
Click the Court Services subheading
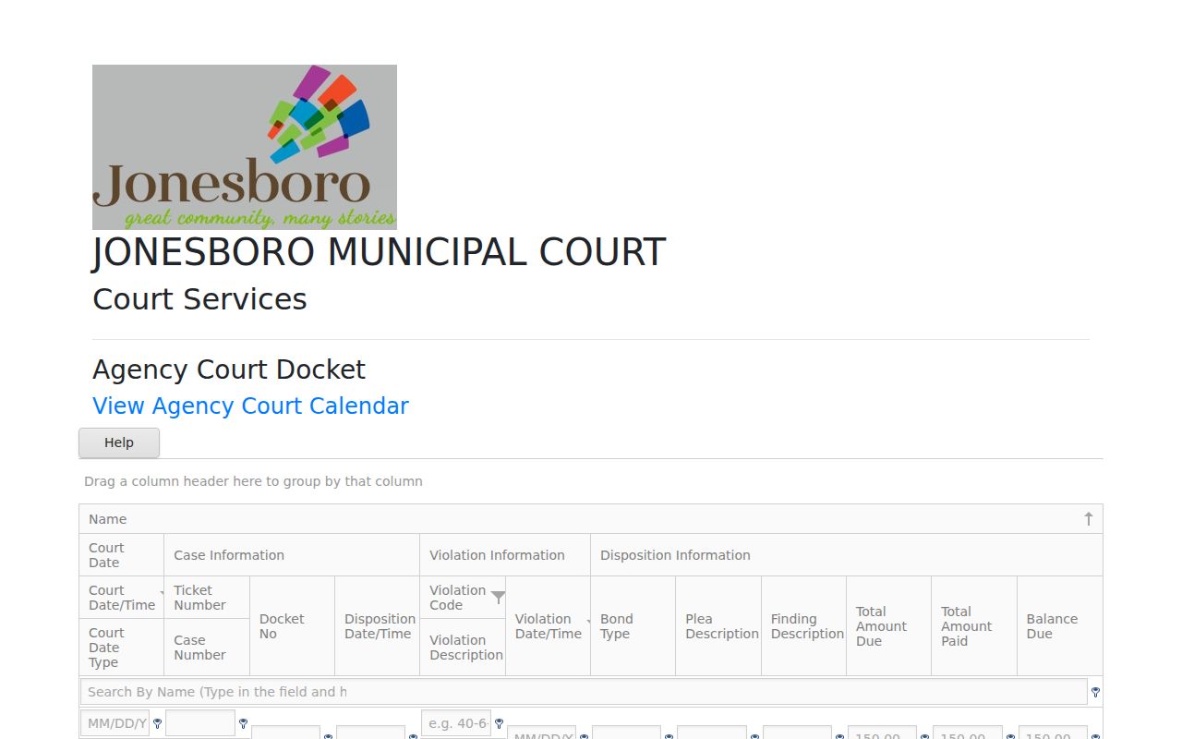[199, 299]
